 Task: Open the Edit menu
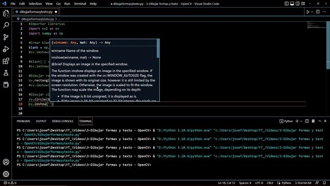tap(22, 4)
